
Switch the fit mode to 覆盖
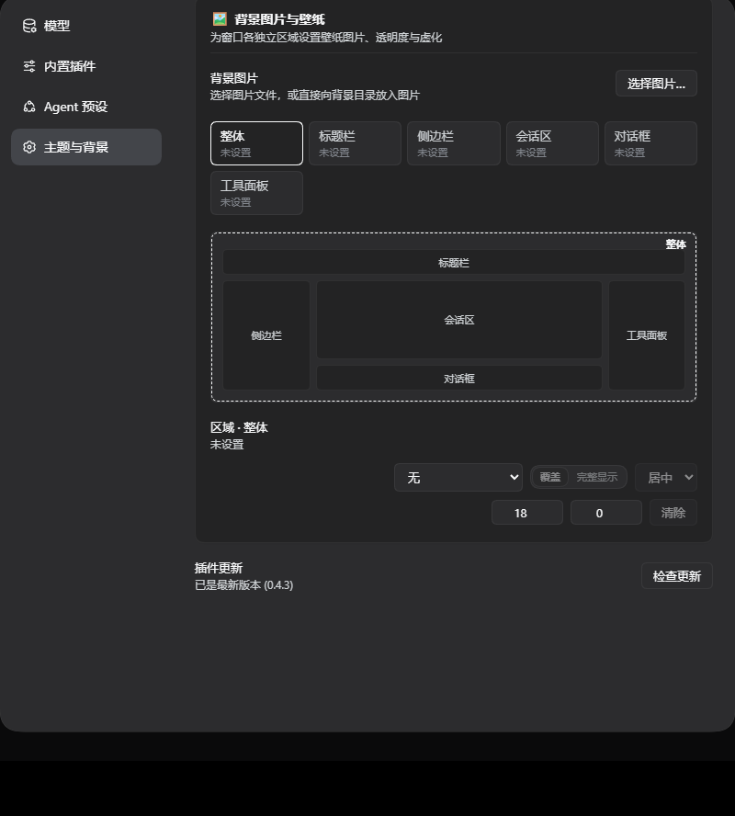point(549,477)
